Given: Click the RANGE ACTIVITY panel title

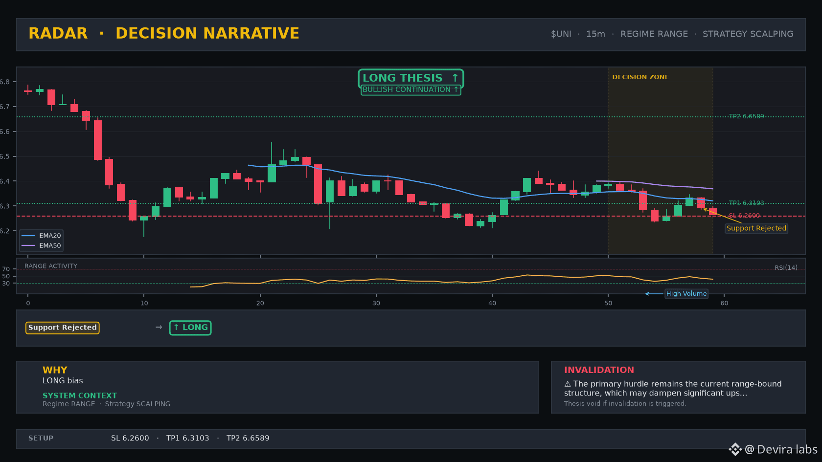Looking at the screenshot, I should (x=51, y=266).
